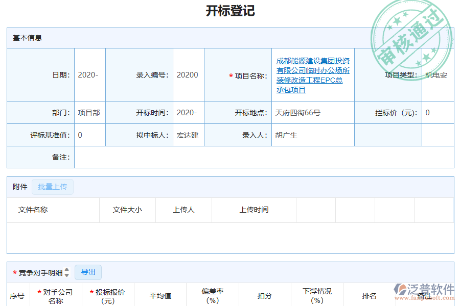Viewport: 460px width, 306px height.
Task: Click the 拦标价 price field showing 0
Action: pos(439,112)
